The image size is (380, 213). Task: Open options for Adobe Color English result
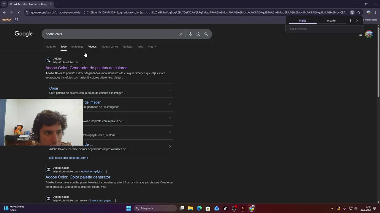(107, 172)
